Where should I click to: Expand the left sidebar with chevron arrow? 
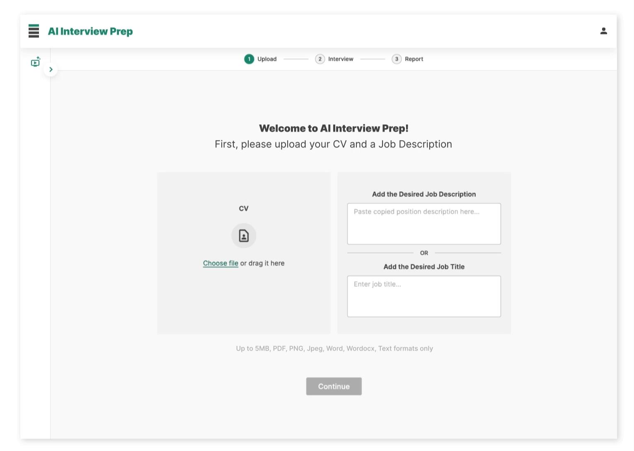51,70
